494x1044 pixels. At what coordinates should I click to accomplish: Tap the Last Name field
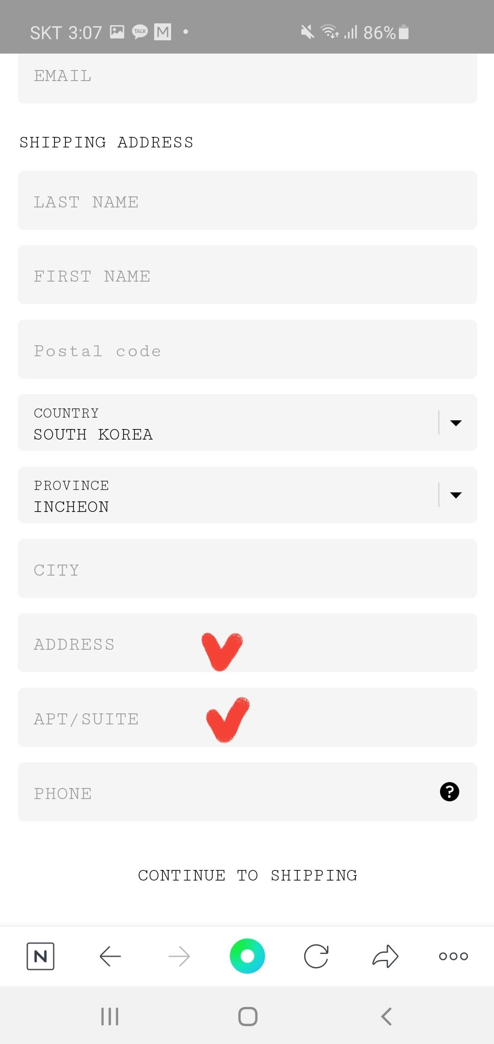[247, 201]
